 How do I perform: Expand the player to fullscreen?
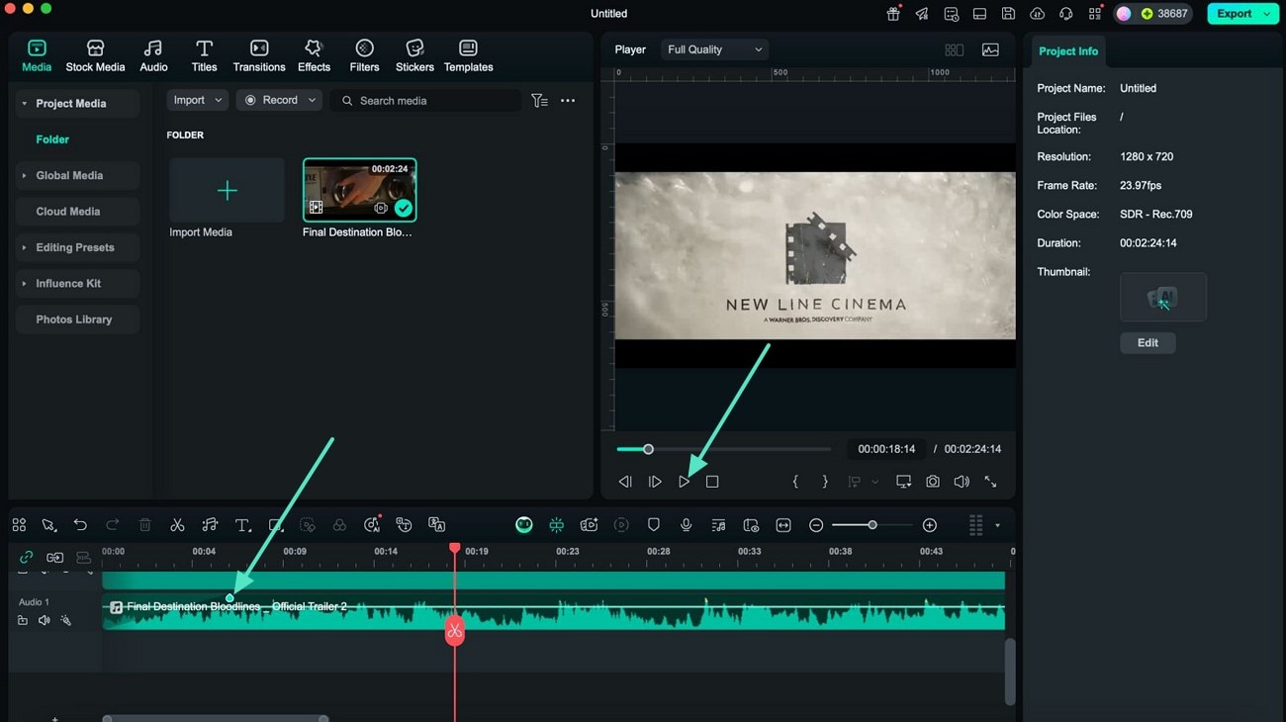point(990,482)
